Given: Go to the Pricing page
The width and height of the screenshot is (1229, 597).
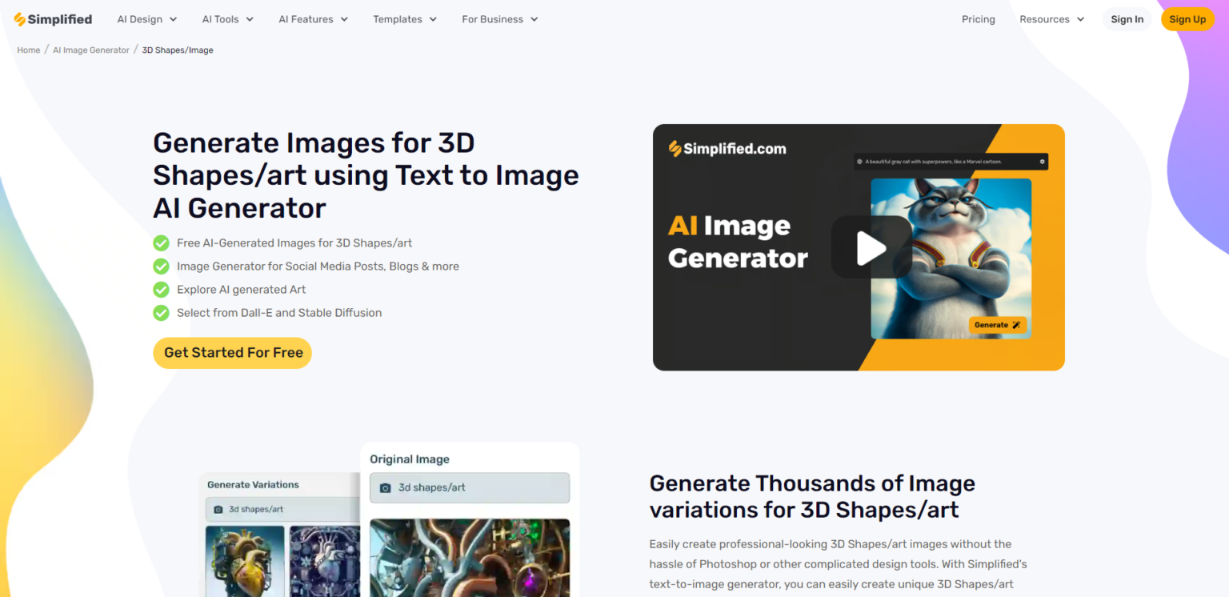Looking at the screenshot, I should [978, 19].
